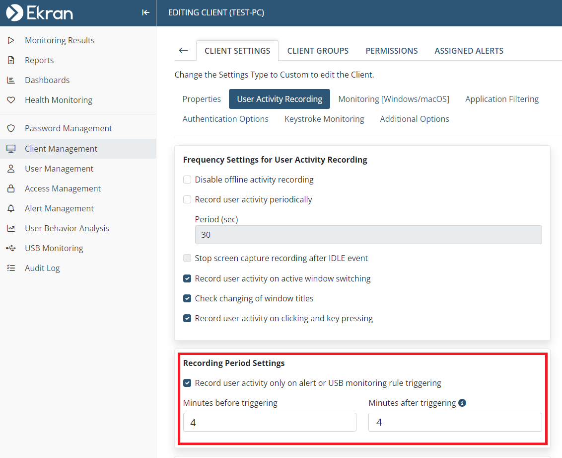The image size is (562, 458).
Task: Go to Application Filtering settings
Action: tap(501, 99)
